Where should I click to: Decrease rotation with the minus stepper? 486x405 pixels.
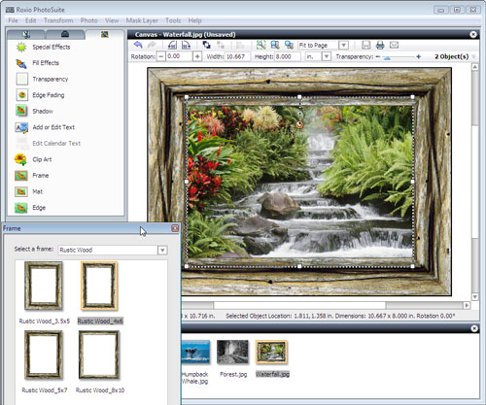(x=161, y=56)
